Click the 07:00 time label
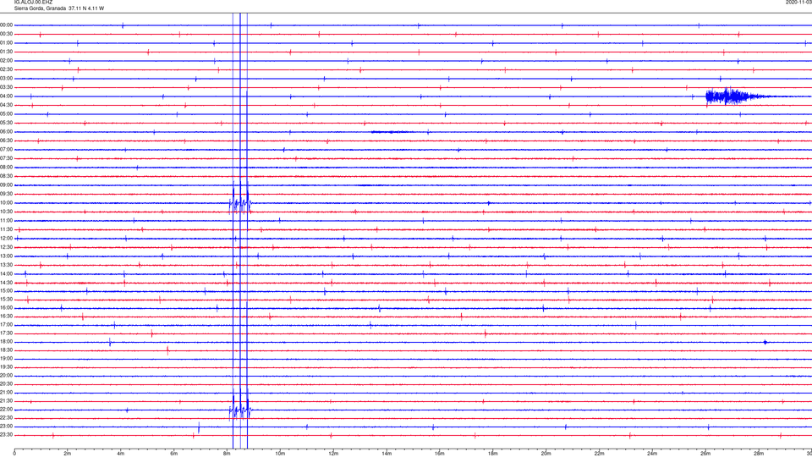This screenshot has width=812, height=457. [x=6, y=149]
